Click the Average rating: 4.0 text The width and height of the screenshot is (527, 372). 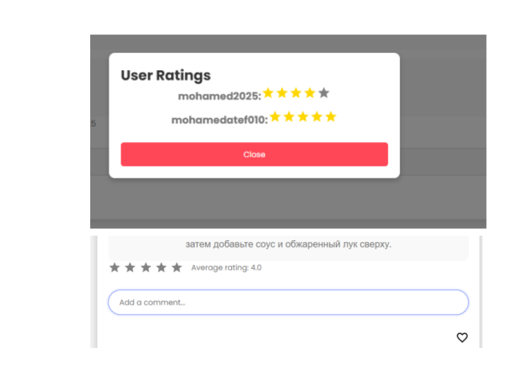pos(226,268)
